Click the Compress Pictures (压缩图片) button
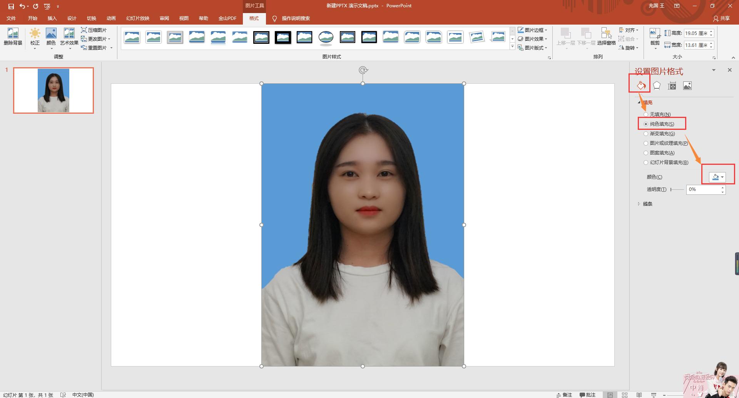This screenshot has height=398, width=739. pyautogui.click(x=94, y=30)
